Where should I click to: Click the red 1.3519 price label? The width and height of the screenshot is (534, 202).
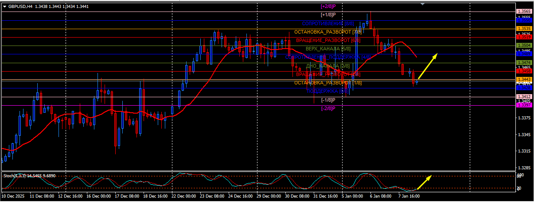pyautogui.click(x=524, y=37)
